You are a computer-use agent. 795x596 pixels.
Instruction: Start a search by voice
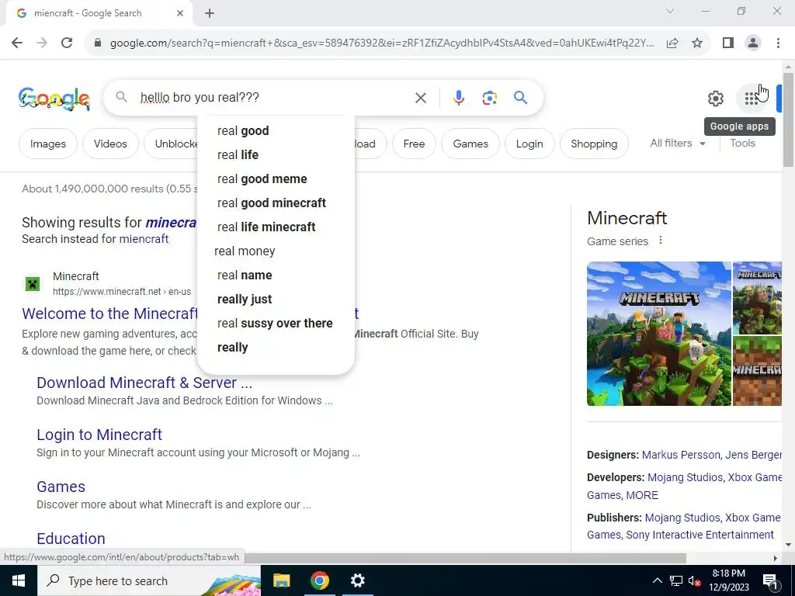[x=458, y=98]
